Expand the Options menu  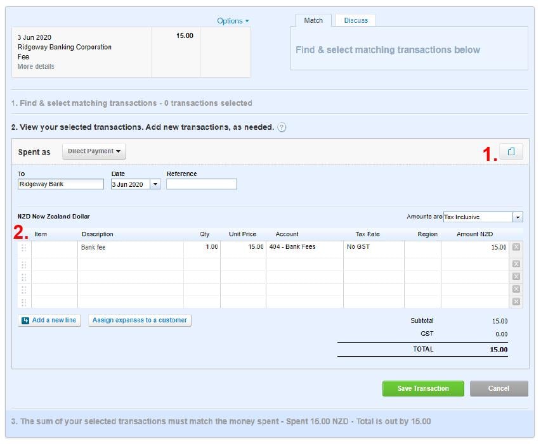[233, 21]
